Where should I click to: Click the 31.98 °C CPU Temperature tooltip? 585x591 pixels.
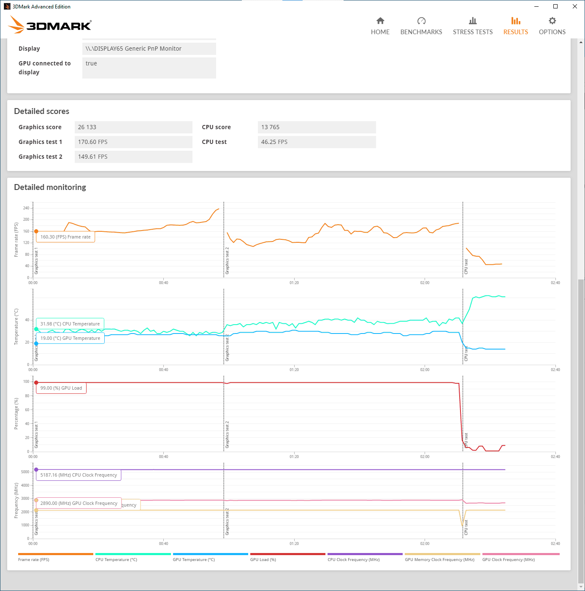coord(70,324)
